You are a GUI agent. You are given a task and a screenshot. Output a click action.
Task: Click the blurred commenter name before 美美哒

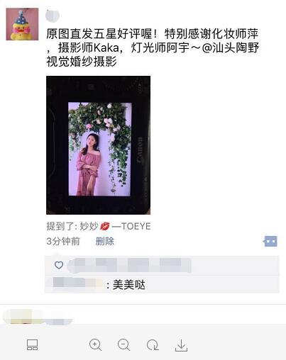point(78,283)
